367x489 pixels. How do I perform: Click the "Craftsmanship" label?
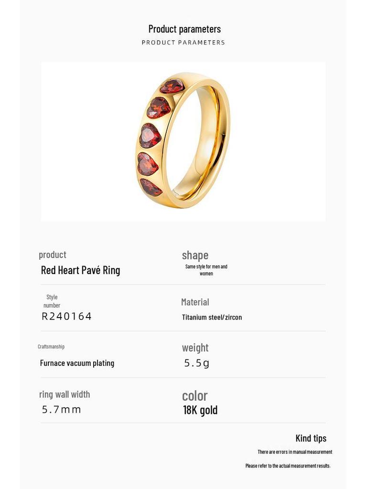click(51, 347)
